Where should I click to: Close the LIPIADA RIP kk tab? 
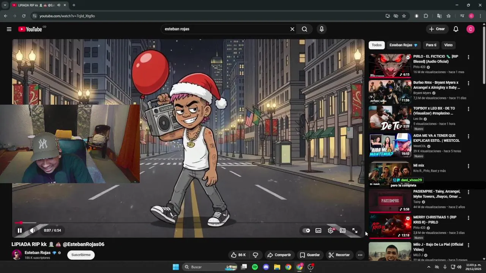[x=65, y=5]
